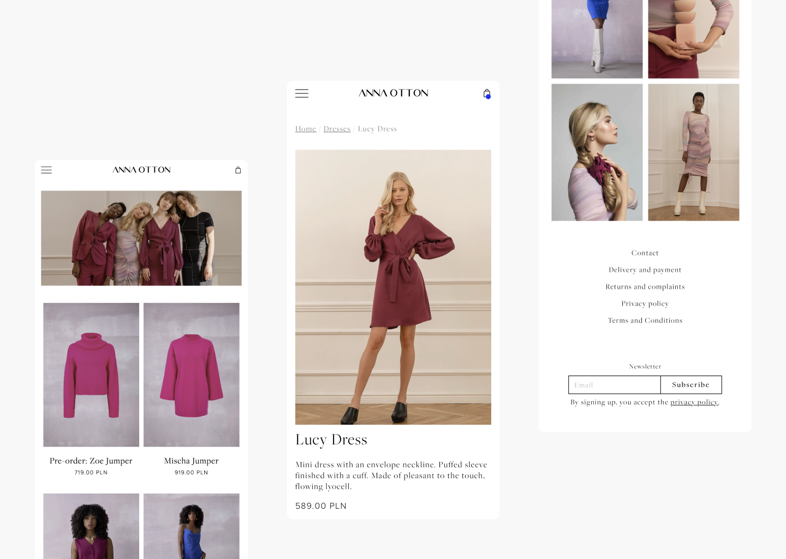Go to Home breadcrumb link
Screen dimensions: 786x559
click(306, 129)
